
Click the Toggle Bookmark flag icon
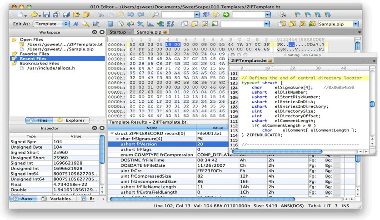pyautogui.click(x=297, y=15)
